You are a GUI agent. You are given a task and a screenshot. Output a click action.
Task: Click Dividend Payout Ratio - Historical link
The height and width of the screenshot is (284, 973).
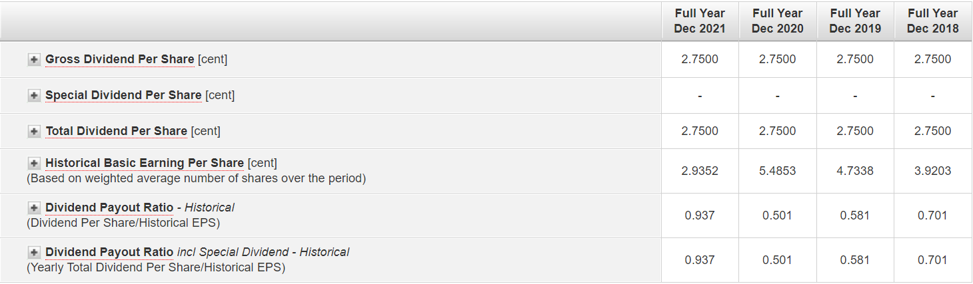pyautogui.click(x=109, y=208)
